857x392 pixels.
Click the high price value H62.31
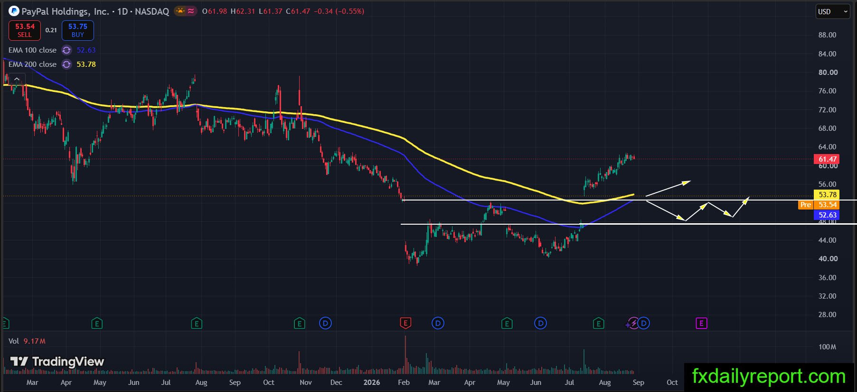(x=243, y=11)
